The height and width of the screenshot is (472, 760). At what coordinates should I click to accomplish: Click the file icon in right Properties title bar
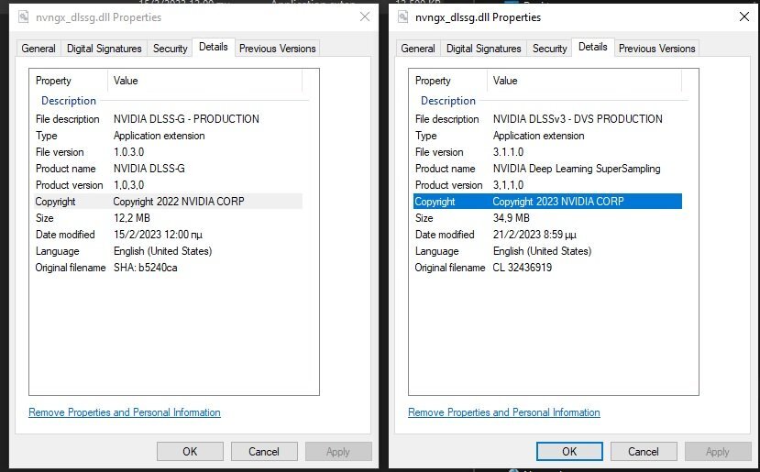(x=402, y=17)
